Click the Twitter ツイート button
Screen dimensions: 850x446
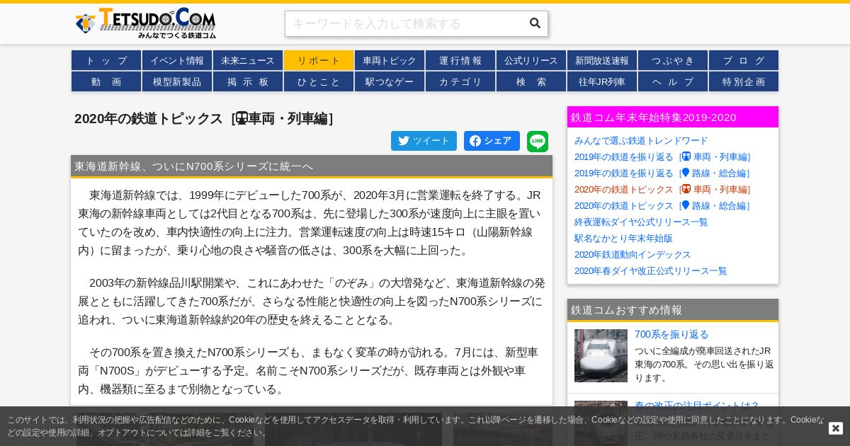pos(424,141)
